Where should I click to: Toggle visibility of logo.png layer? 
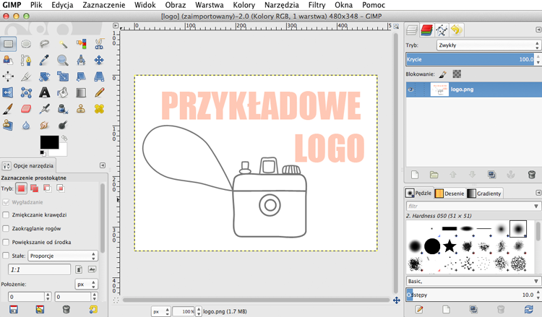pos(410,90)
